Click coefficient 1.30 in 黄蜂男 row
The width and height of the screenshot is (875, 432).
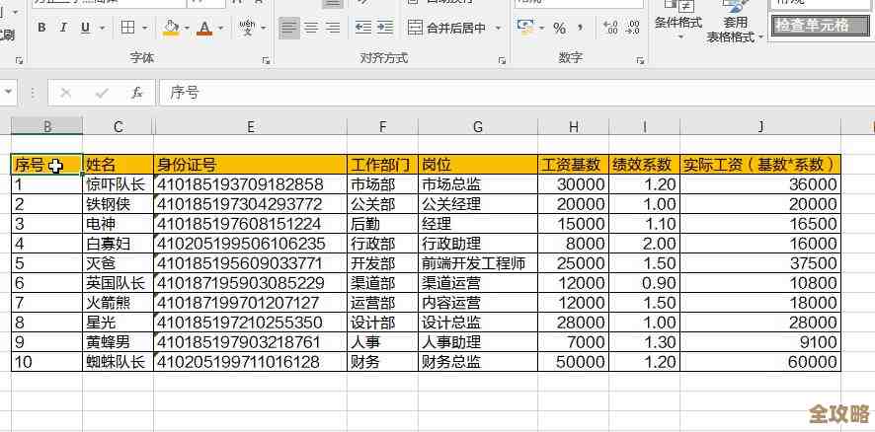(645, 342)
